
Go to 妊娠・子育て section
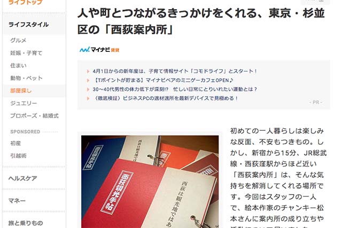tap(26, 53)
